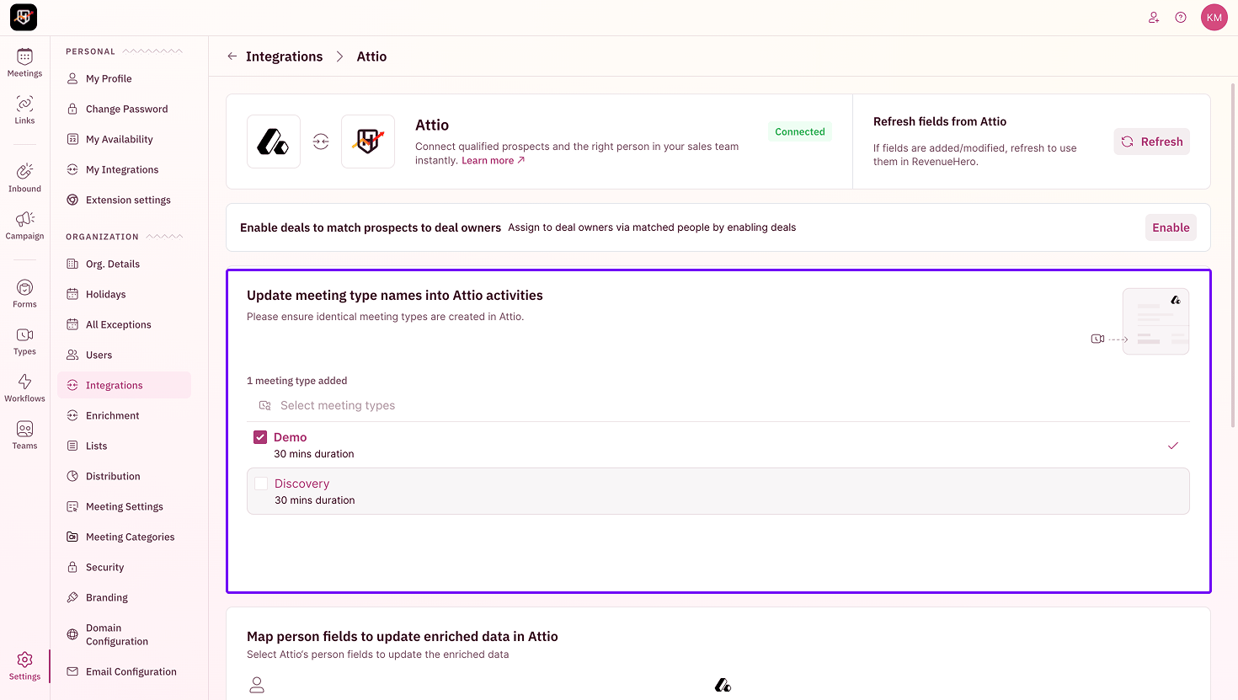The height and width of the screenshot is (700, 1238).
Task: Open Email Configuration
Action: pos(125,671)
